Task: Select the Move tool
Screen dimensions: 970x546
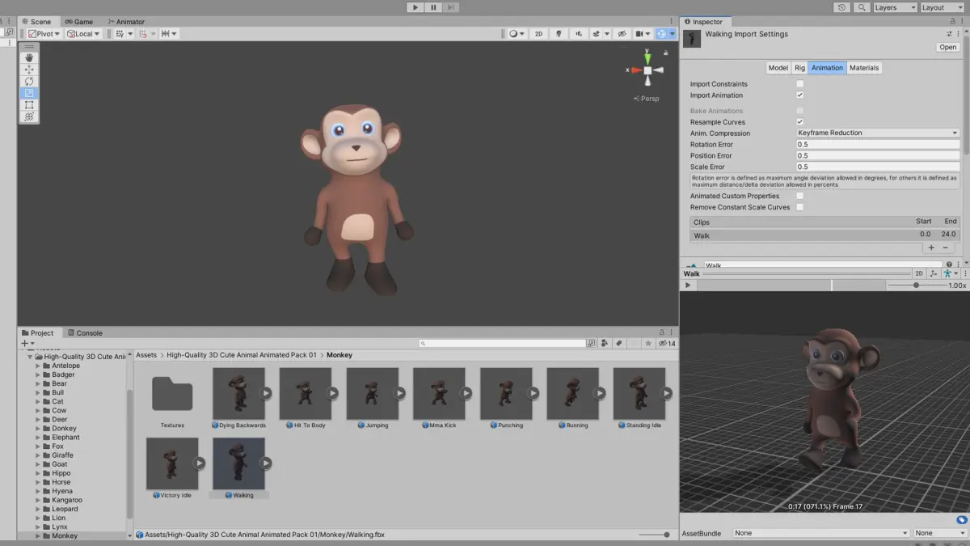Action: (29, 70)
